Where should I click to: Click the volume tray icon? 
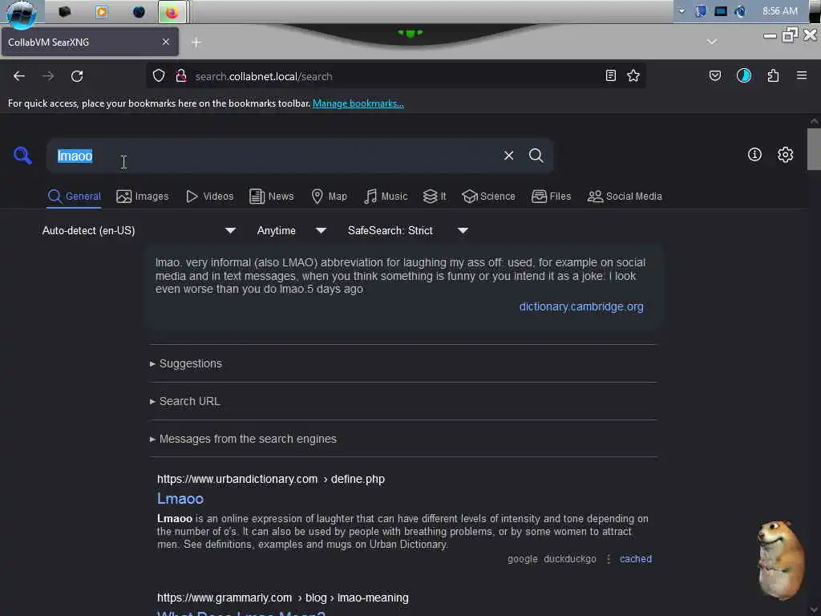740,11
